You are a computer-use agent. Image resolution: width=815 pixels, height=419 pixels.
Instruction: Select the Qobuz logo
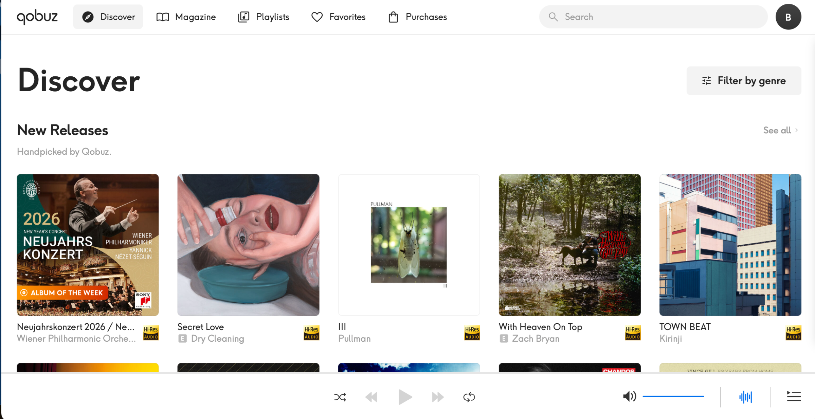[x=37, y=17]
